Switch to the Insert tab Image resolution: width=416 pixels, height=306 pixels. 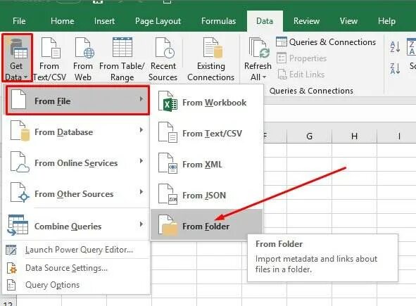click(x=105, y=21)
